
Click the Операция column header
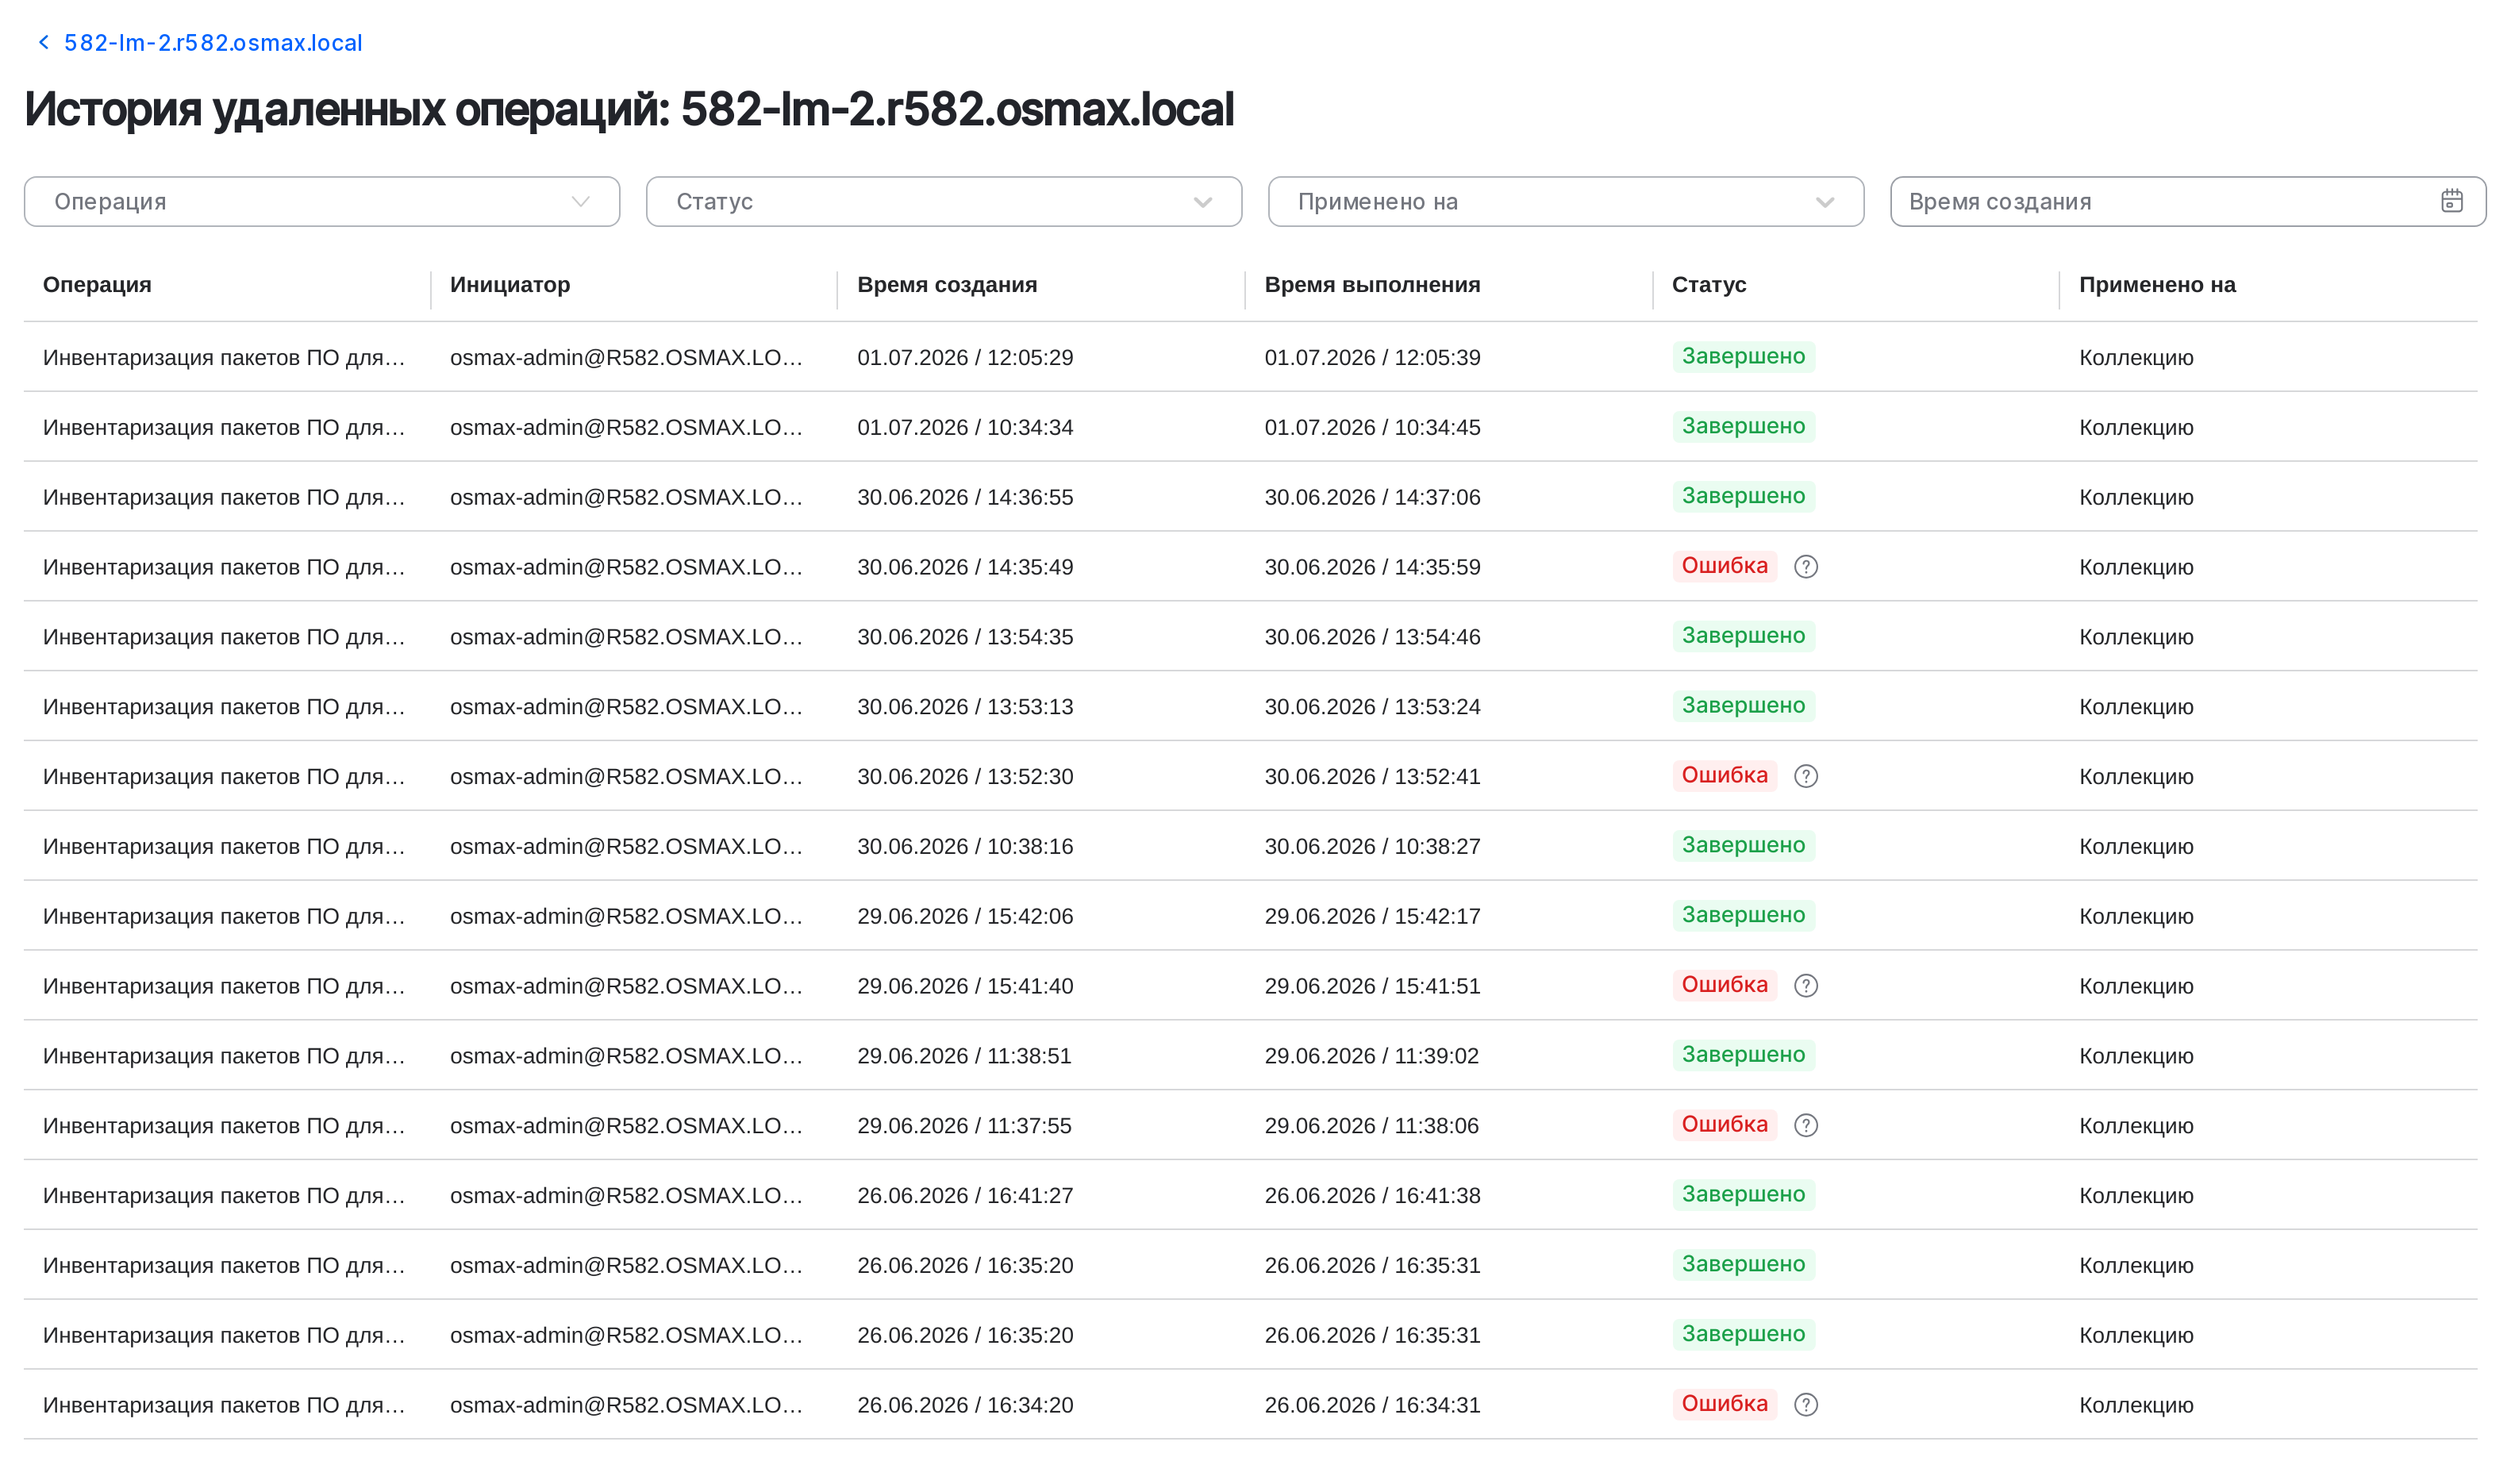(x=97, y=285)
